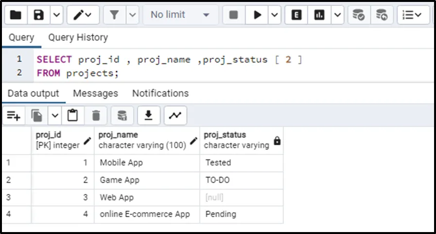Download results with the download arrow icon
This screenshot has height=234, width=436.
pos(149,115)
